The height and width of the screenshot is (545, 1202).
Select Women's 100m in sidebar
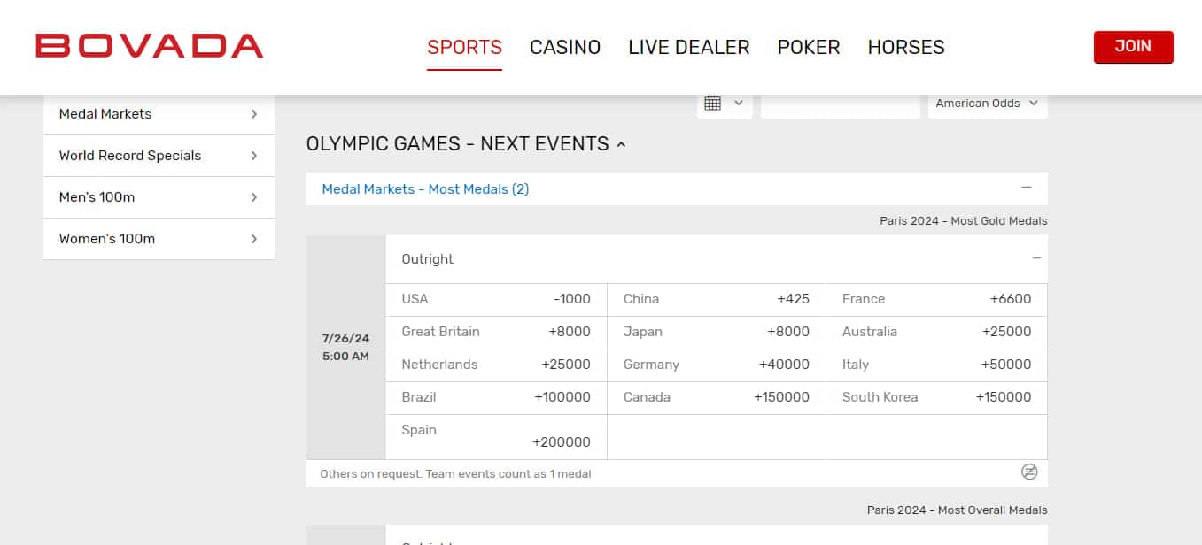159,239
